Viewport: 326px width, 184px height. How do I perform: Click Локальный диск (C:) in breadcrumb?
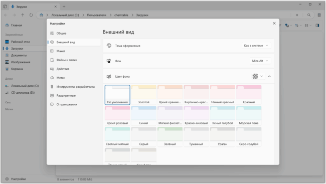point(65,15)
